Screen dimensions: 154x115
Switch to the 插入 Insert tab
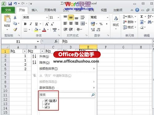point(34,10)
